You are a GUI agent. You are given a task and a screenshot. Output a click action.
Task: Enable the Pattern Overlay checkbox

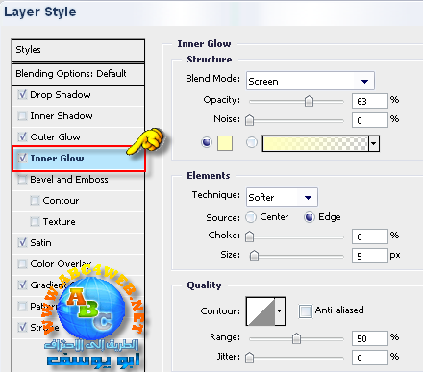[x=22, y=306]
